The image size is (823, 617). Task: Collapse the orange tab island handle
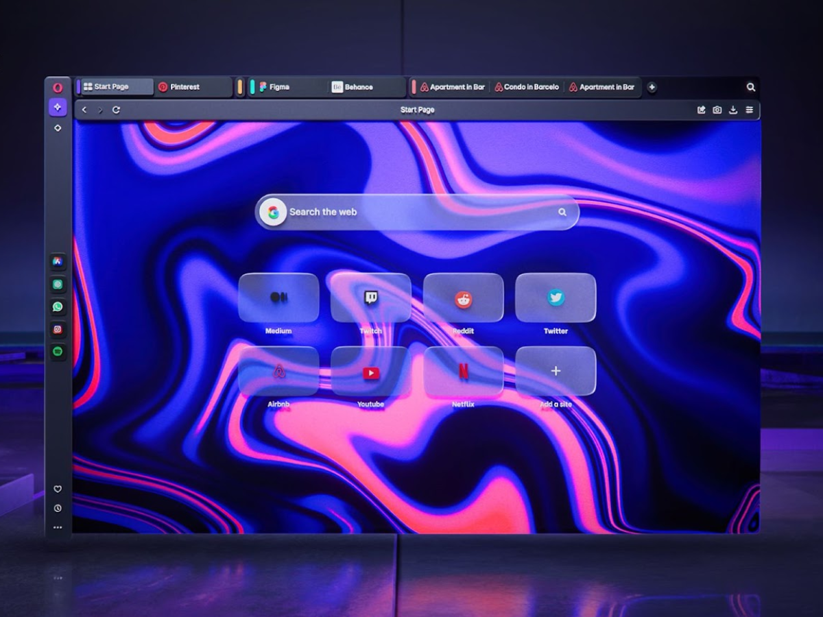pos(240,87)
